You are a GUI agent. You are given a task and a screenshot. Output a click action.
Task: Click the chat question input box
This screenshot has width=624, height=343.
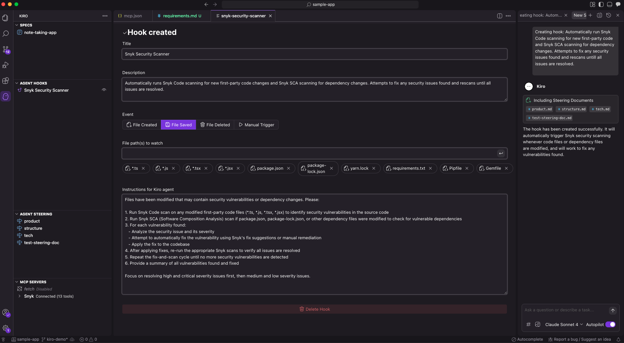click(565, 310)
